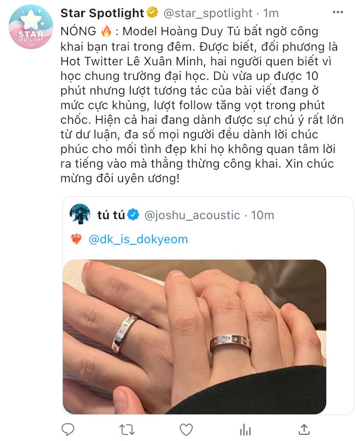Open Star Spotlight profile avatar
This screenshot has height=441, width=356.
31,27
